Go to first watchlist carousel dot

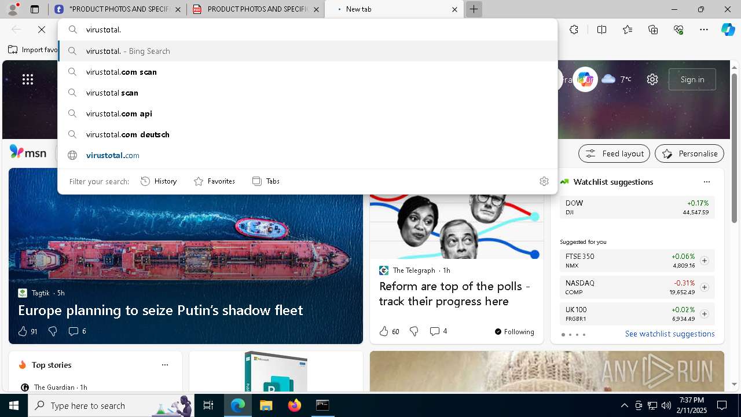(x=563, y=335)
